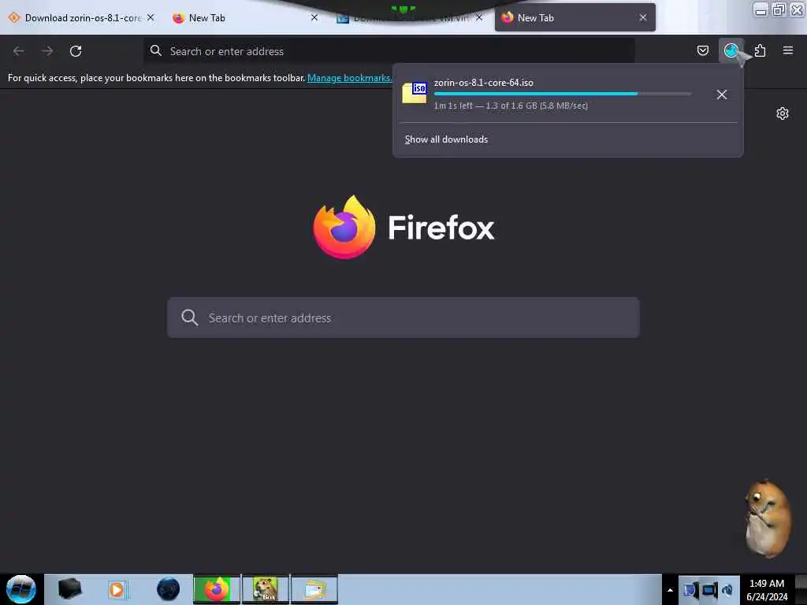This screenshot has width=807, height=605.
Task: Click download status text '1m 1s left'
Action: 453,106
